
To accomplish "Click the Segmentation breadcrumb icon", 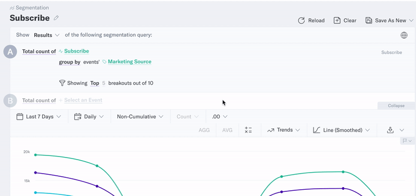I will [x=12, y=8].
